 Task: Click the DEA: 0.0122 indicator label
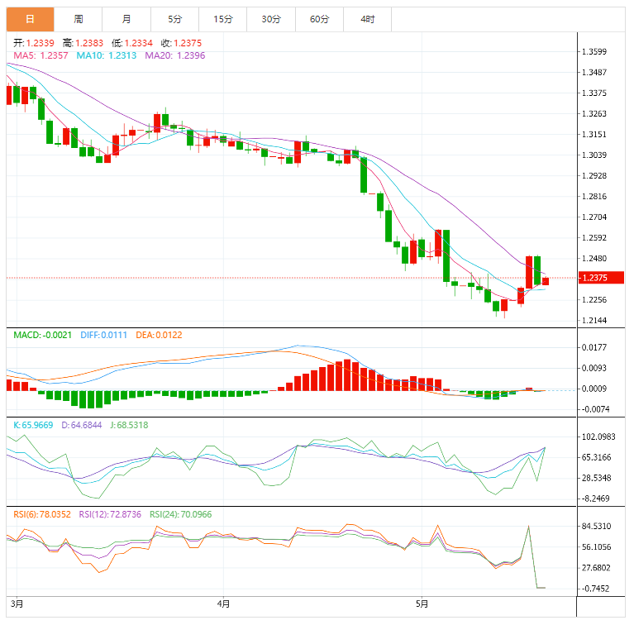(x=159, y=335)
